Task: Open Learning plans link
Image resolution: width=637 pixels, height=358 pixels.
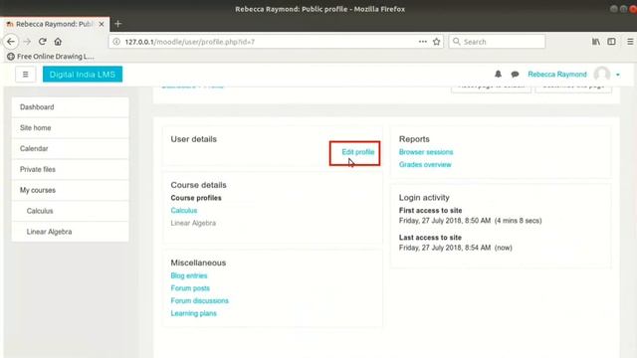Action: (193, 313)
